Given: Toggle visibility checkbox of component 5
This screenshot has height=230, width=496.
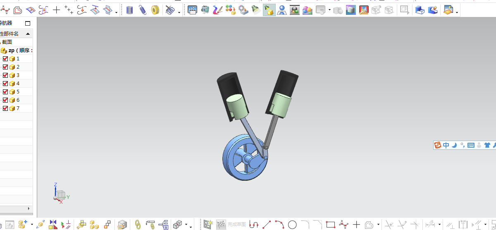Looking at the screenshot, I should point(5,92).
